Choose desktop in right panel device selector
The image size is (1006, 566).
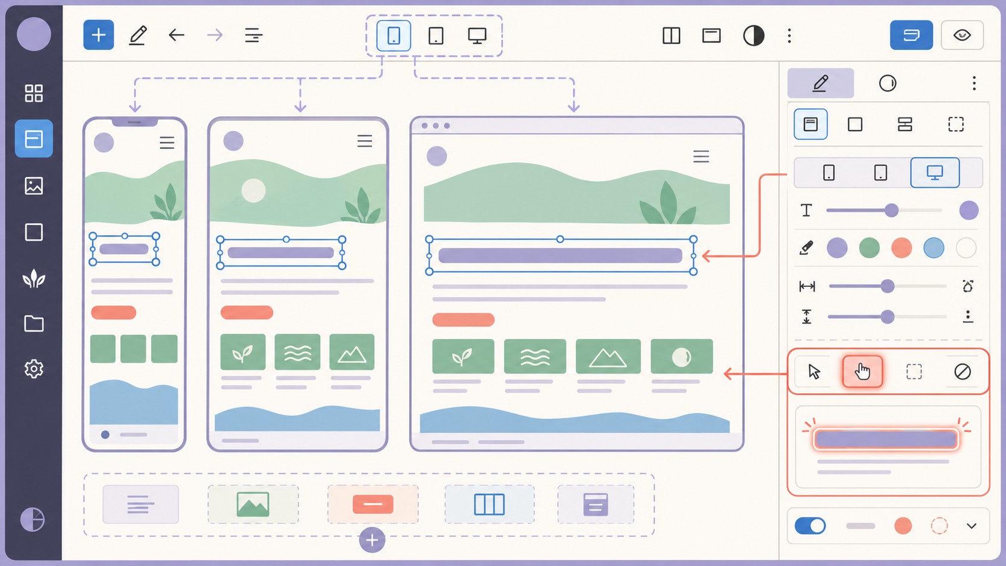coord(934,173)
